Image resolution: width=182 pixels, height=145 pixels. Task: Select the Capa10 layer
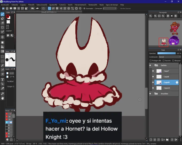[167, 88]
